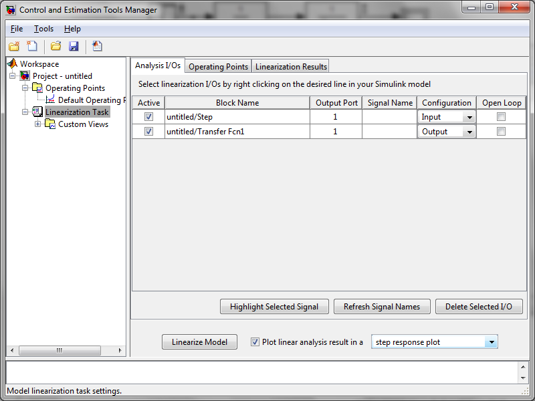The image size is (535, 401).
Task: Click the Output Port column header
Action: [336, 103]
